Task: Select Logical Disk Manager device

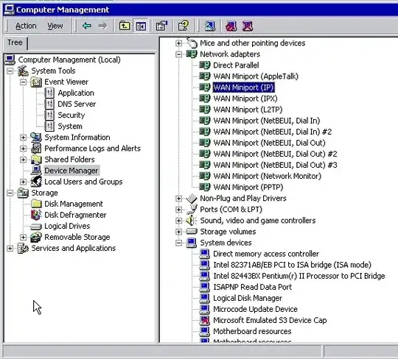Action: coord(248,298)
